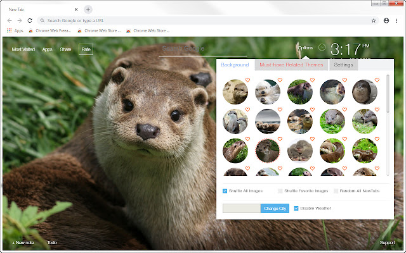Toggle Shuffle All Images checkbox

[x=225, y=191]
